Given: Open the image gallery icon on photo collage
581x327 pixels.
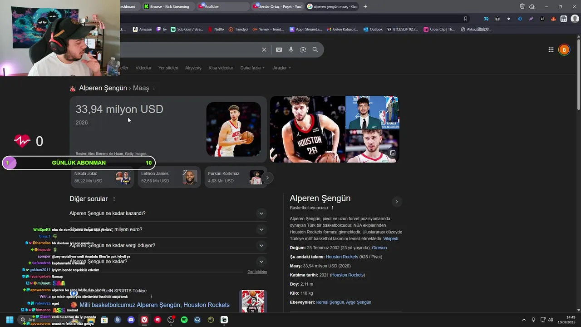Looking at the screenshot, I should coord(393,153).
